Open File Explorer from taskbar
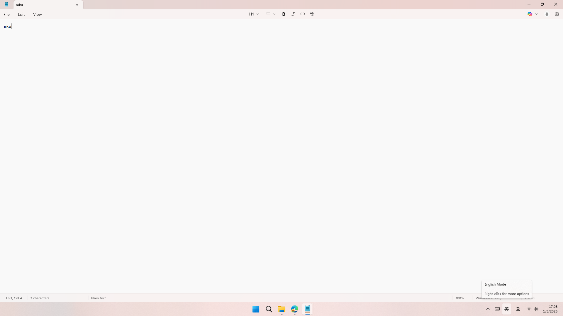The height and width of the screenshot is (316, 563). click(282, 309)
